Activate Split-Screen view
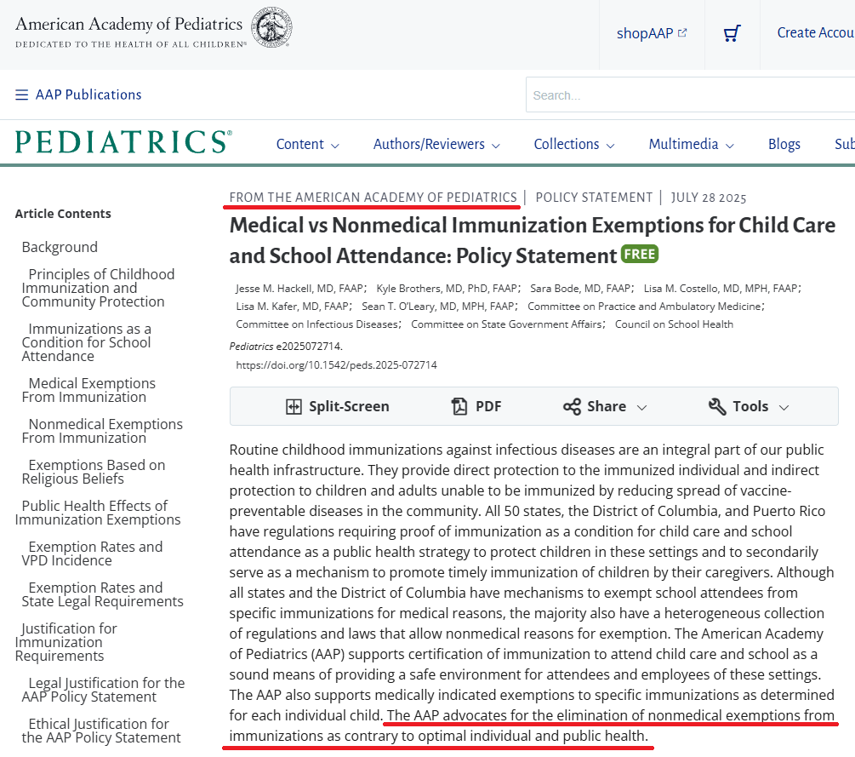Screen dimensions: 855x757 (x=337, y=406)
